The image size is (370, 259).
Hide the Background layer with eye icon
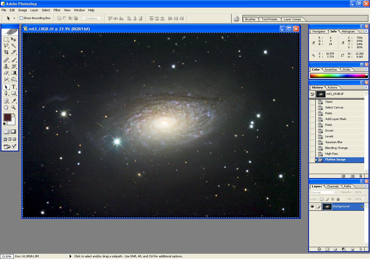[x=312, y=206]
